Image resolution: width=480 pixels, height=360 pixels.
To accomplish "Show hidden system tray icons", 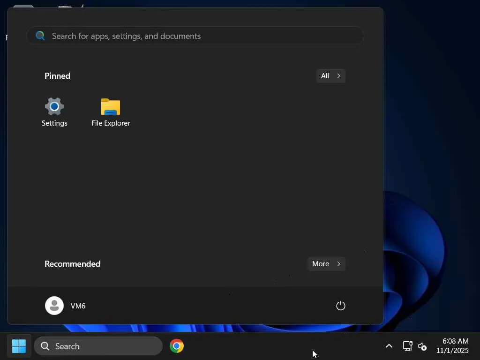I will [x=389, y=346].
